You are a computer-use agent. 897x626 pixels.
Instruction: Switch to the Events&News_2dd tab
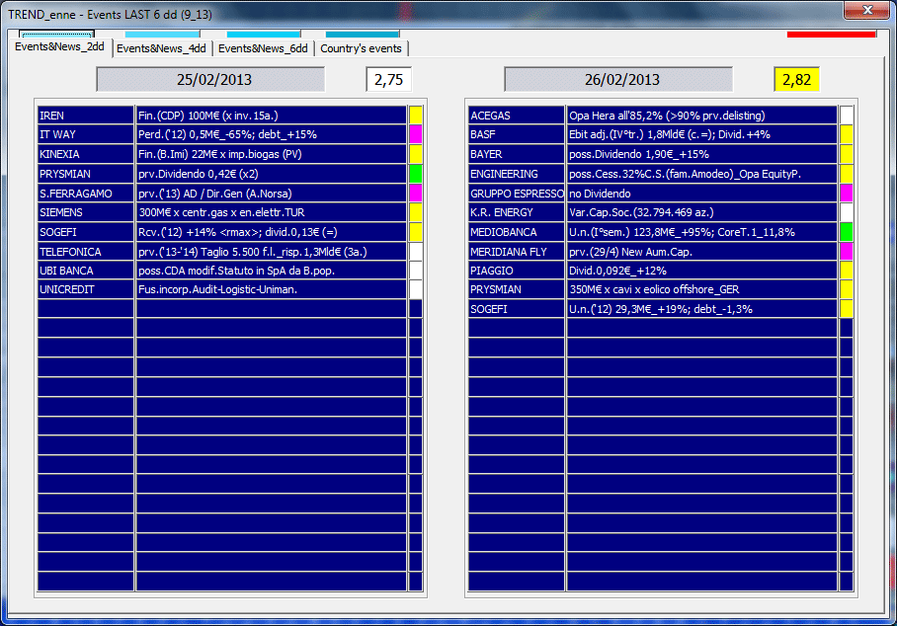[x=59, y=46]
